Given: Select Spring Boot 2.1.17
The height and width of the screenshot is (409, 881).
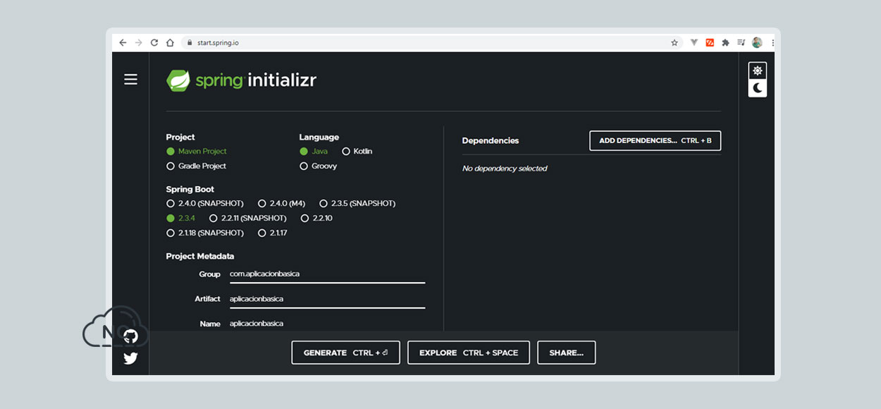Looking at the screenshot, I should tap(273, 233).
